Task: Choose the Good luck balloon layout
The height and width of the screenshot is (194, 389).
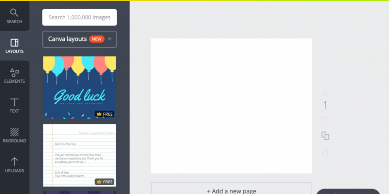Action: (79, 87)
